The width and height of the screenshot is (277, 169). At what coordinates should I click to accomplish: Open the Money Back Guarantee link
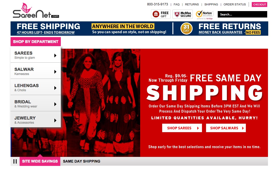221,32
